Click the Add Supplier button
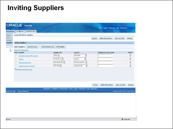 pyautogui.click(x=60, y=47)
